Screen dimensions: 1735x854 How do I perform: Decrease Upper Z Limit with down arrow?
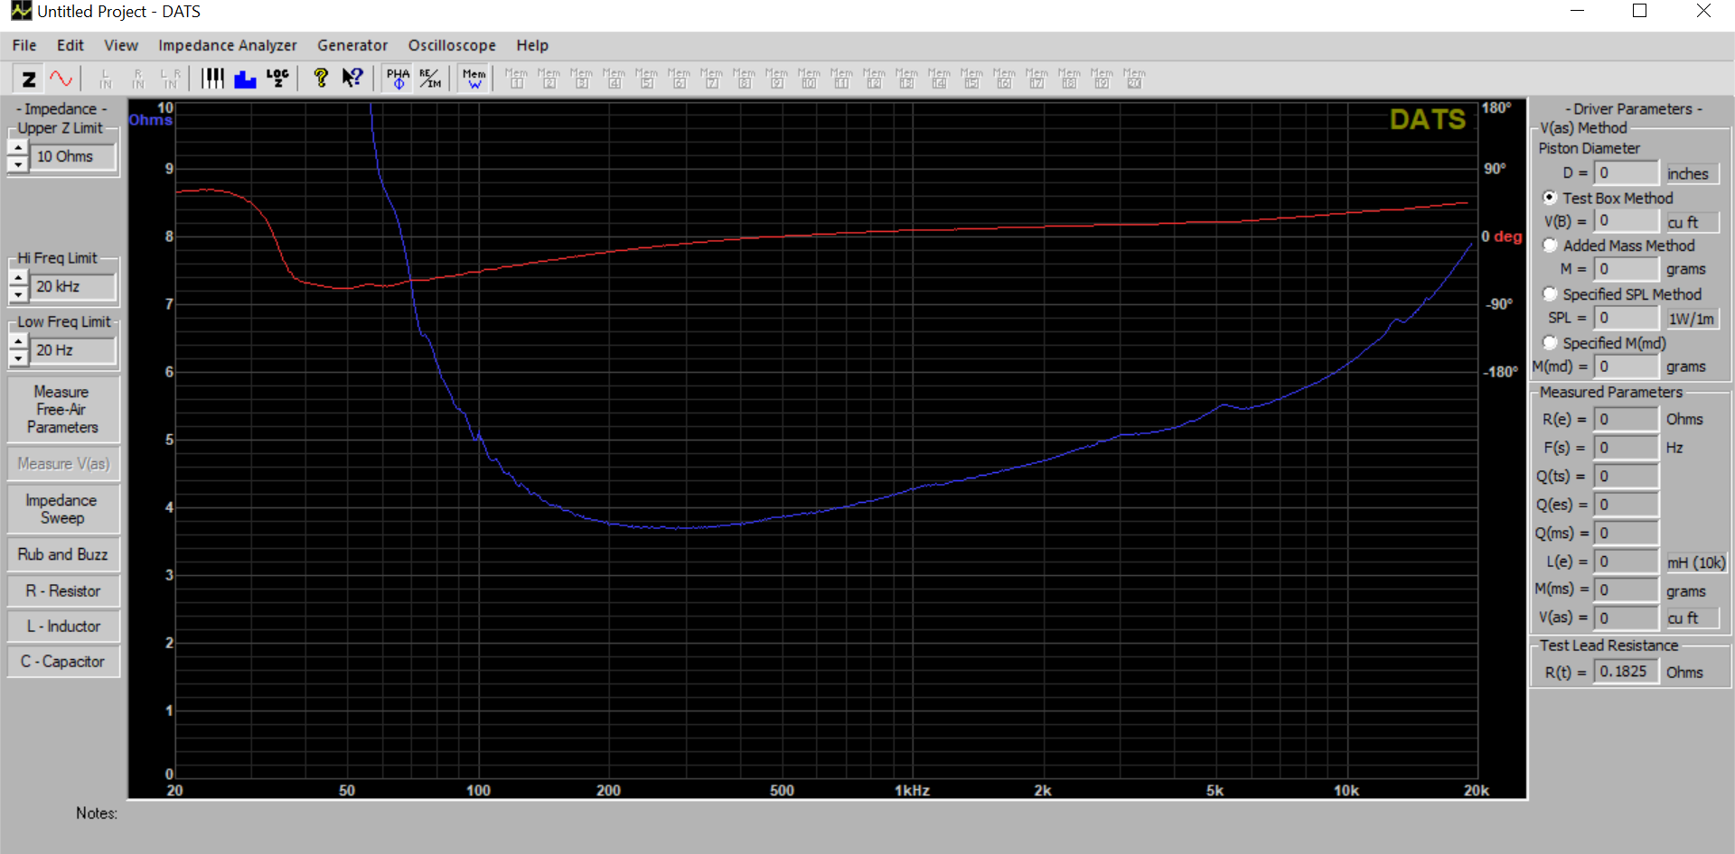click(x=18, y=164)
